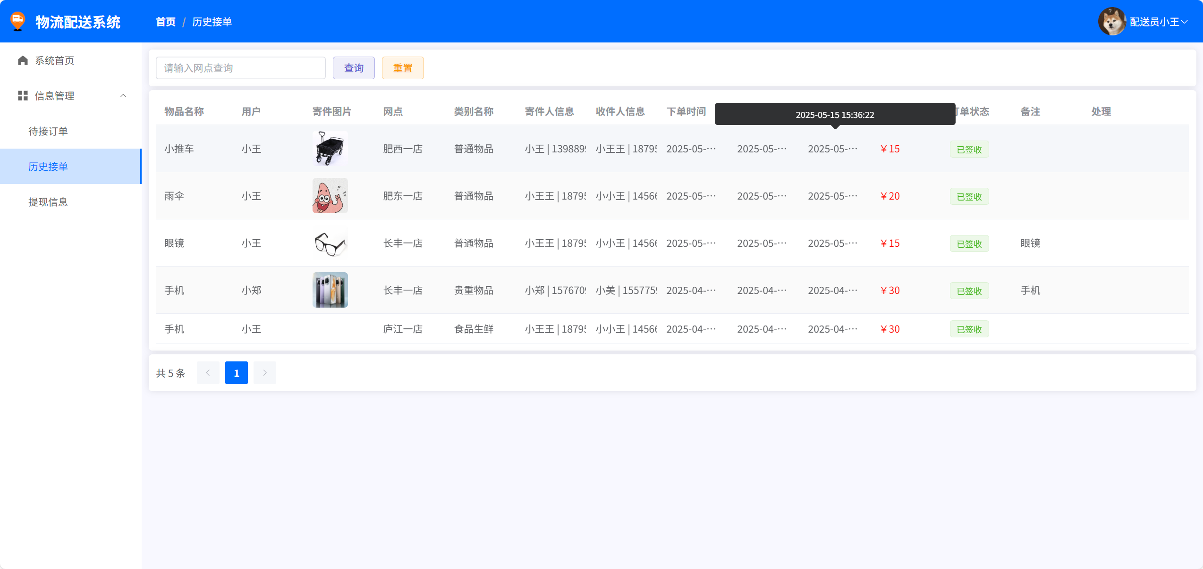Open the 眼镜 glasses thumbnail image
Screen dimensions: 1203x569
(x=330, y=243)
